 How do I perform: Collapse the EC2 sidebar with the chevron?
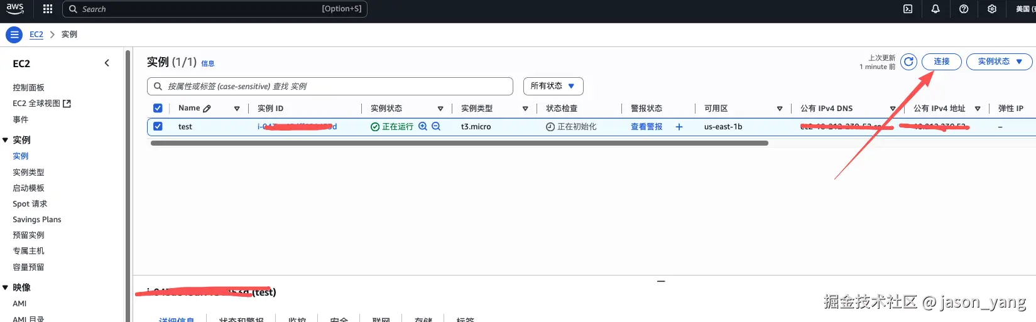[x=107, y=63]
